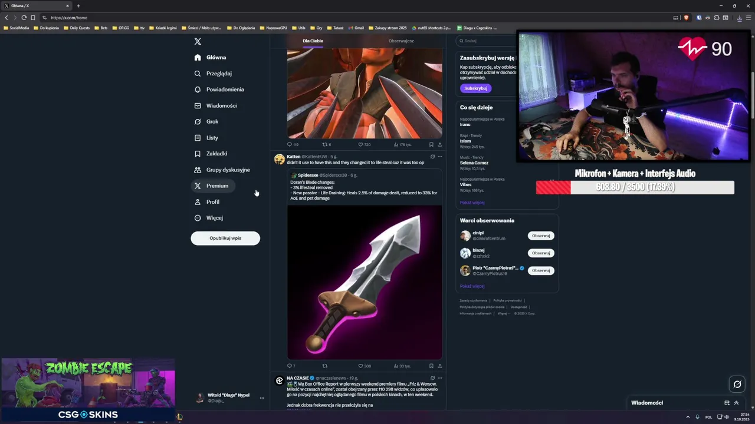This screenshot has height=424, width=755.
Task: Open Gmail bookmark
Action: pyautogui.click(x=356, y=28)
